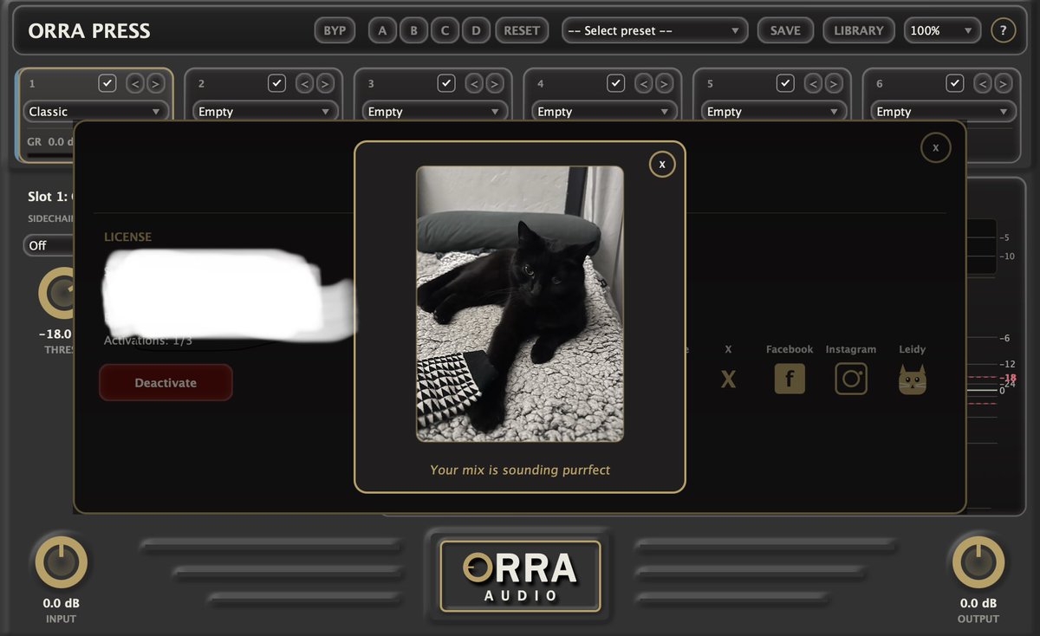Go to previous type in slot 1
The height and width of the screenshot is (636, 1040).
tap(135, 83)
